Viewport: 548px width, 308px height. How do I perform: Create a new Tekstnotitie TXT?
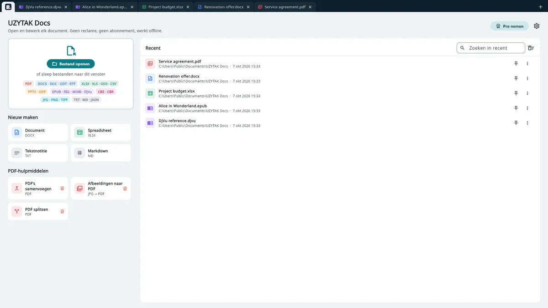pyautogui.click(x=38, y=153)
